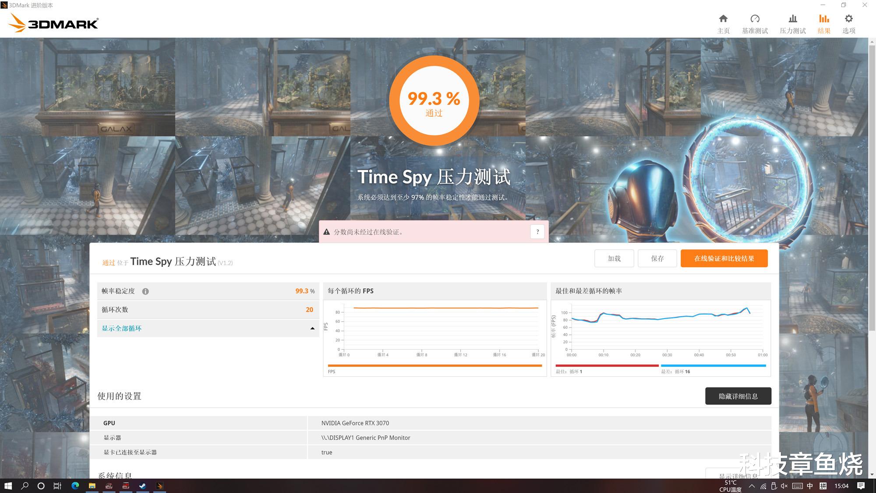Click the 每个循环的 FPS chart

(x=435, y=330)
